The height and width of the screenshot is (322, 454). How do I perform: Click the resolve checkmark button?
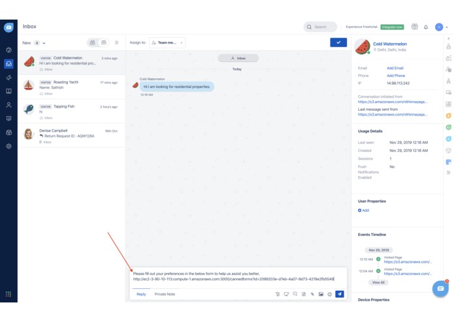tap(338, 42)
